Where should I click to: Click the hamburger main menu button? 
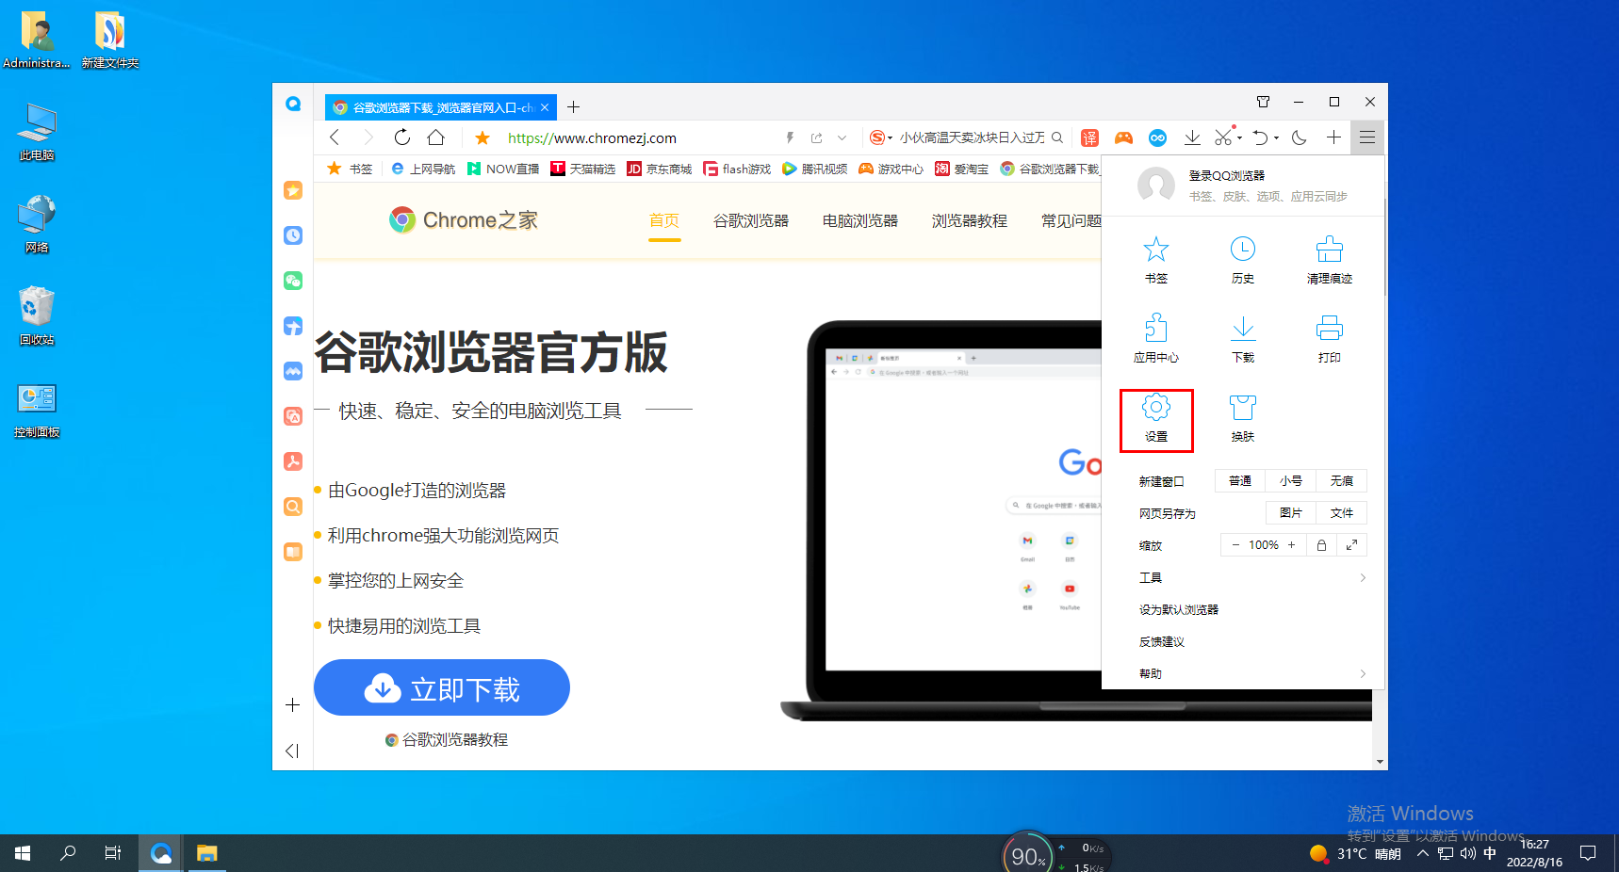pos(1367,137)
